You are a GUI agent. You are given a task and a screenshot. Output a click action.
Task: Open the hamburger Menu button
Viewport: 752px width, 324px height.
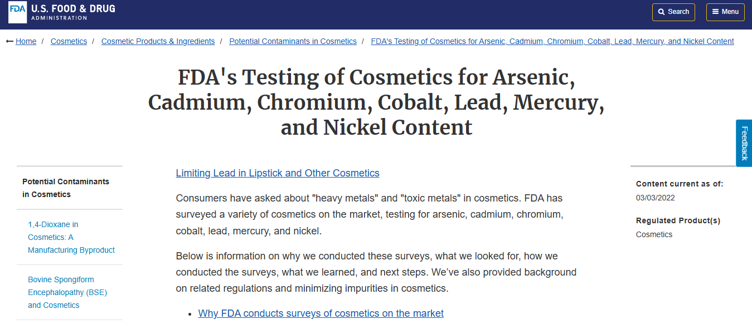[725, 12]
